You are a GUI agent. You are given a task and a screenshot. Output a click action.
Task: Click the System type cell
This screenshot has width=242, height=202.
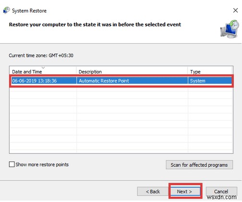[x=198, y=81]
